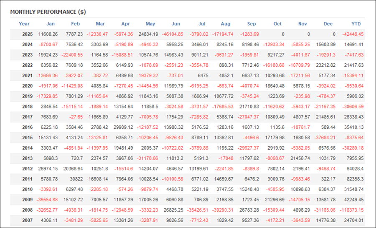Select the Jan column header
Image resolution: width=376 pixels, height=228 pixels.
pyautogui.click(x=50, y=24)
